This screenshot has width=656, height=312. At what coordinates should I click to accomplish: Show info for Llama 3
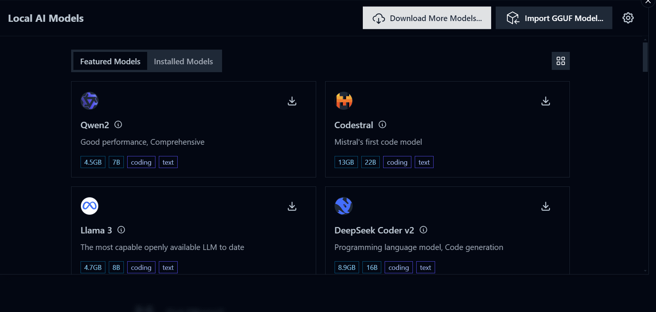click(x=121, y=230)
